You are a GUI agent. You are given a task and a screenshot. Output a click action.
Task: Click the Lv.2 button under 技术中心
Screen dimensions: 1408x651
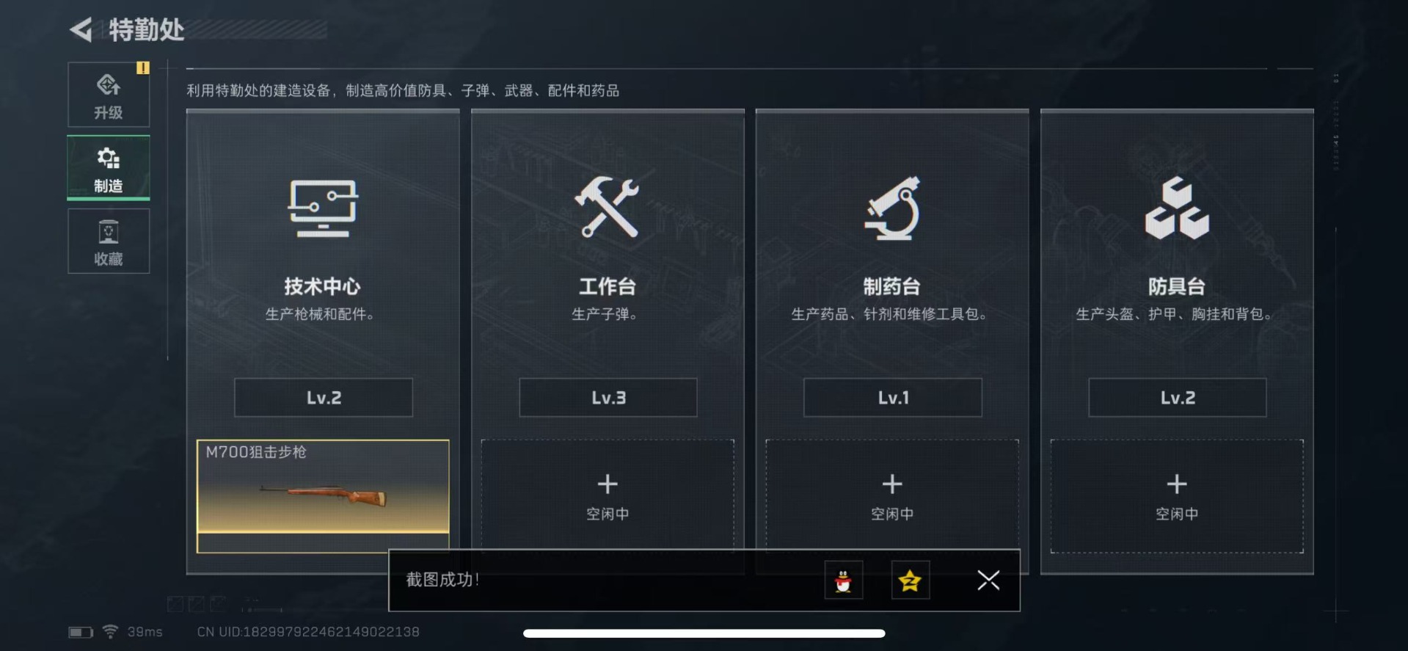(x=324, y=398)
